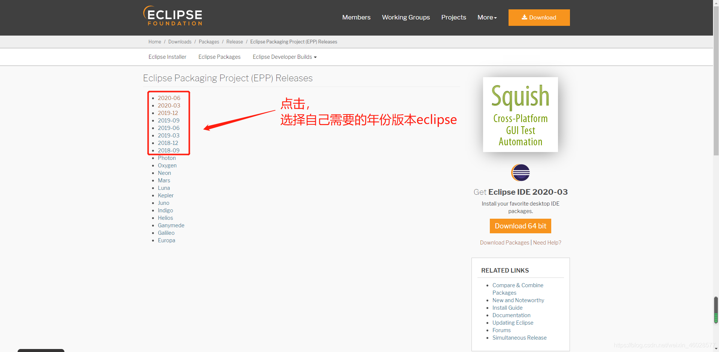
Task: Open the New and Noteworthy link
Action: pyautogui.click(x=518, y=300)
